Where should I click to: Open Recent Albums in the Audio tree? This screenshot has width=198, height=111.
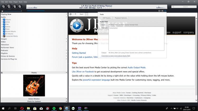pos(11,31)
